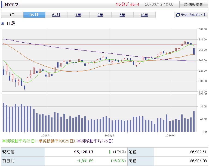Click the 始値 value 26,282.51
Image resolution: width=209 pixels, height=166 pixels.
[198, 152]
